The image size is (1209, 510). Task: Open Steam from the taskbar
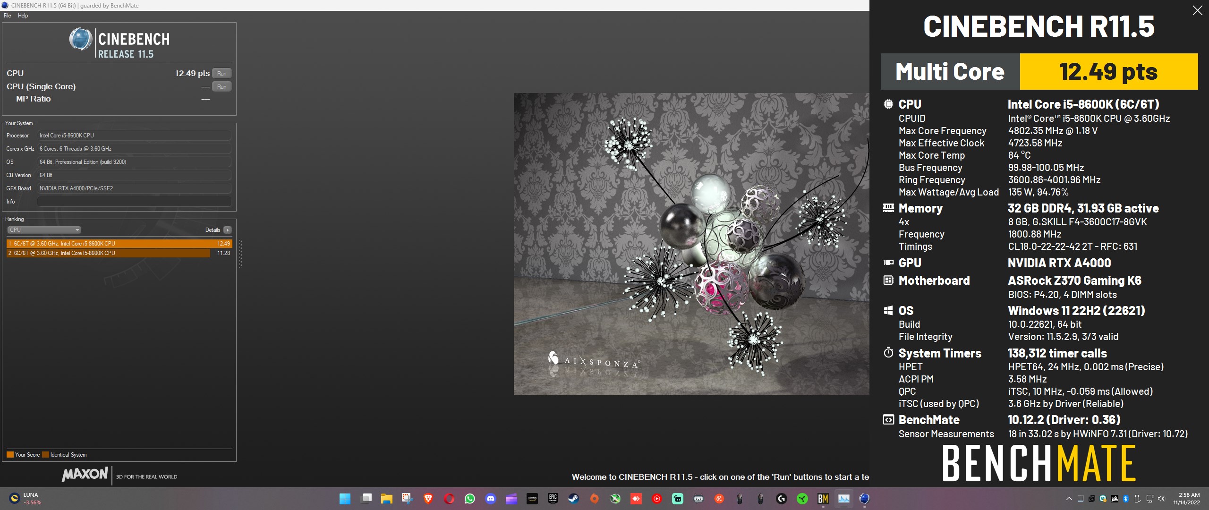573,499
